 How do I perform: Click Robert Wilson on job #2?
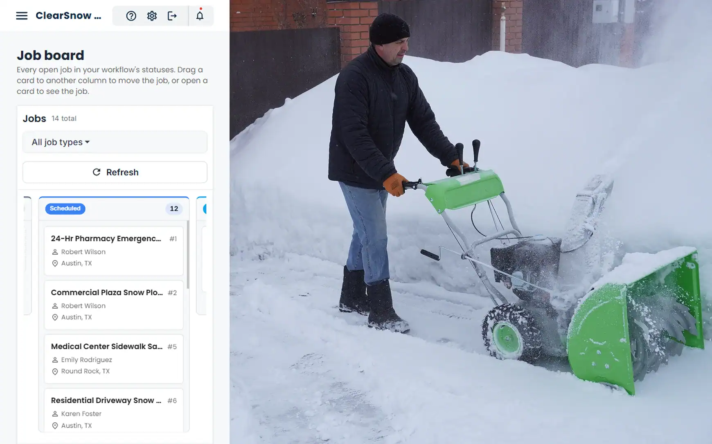(83, 306)
